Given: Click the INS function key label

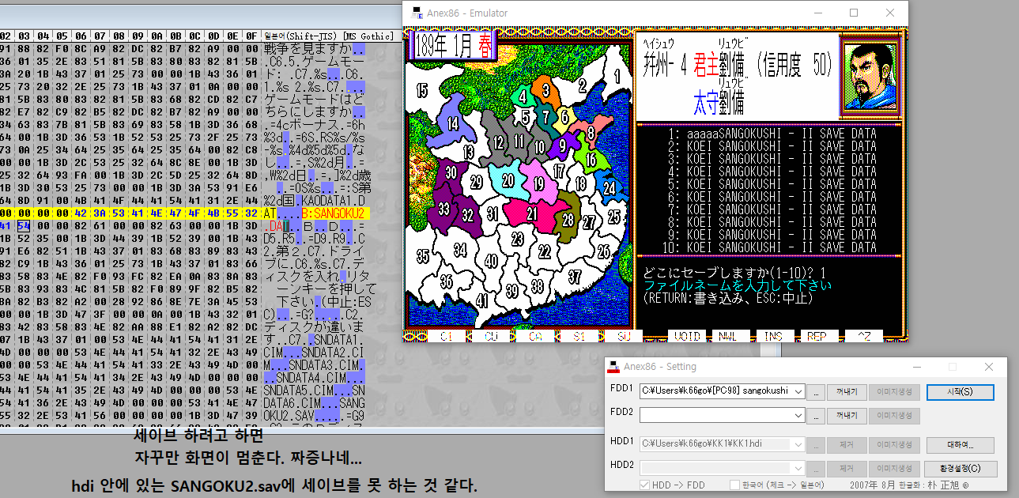Looking at the screenshot, I should [774, 336].
